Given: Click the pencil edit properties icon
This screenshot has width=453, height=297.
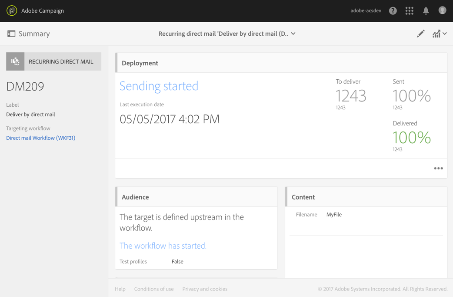Looking at the screenshot, I should tap(420, 34).
